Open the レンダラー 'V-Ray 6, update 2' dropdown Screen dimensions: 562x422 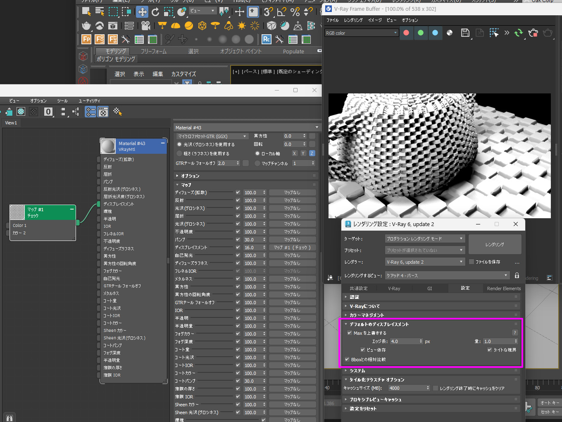(425, 262)
